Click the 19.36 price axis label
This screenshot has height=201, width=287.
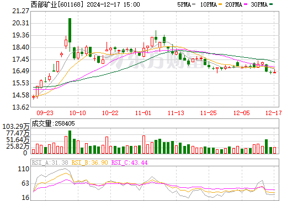[x=20, y=35]
